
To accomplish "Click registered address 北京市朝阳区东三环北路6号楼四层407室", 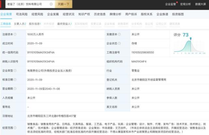I will click(x=52, y=116).
